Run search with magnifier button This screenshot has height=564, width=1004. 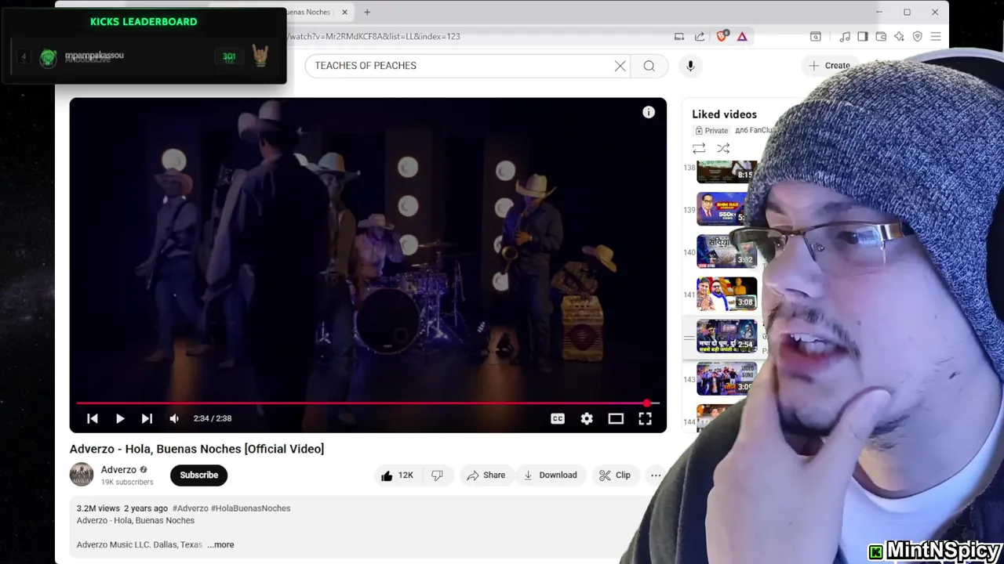tap(649, 66)
